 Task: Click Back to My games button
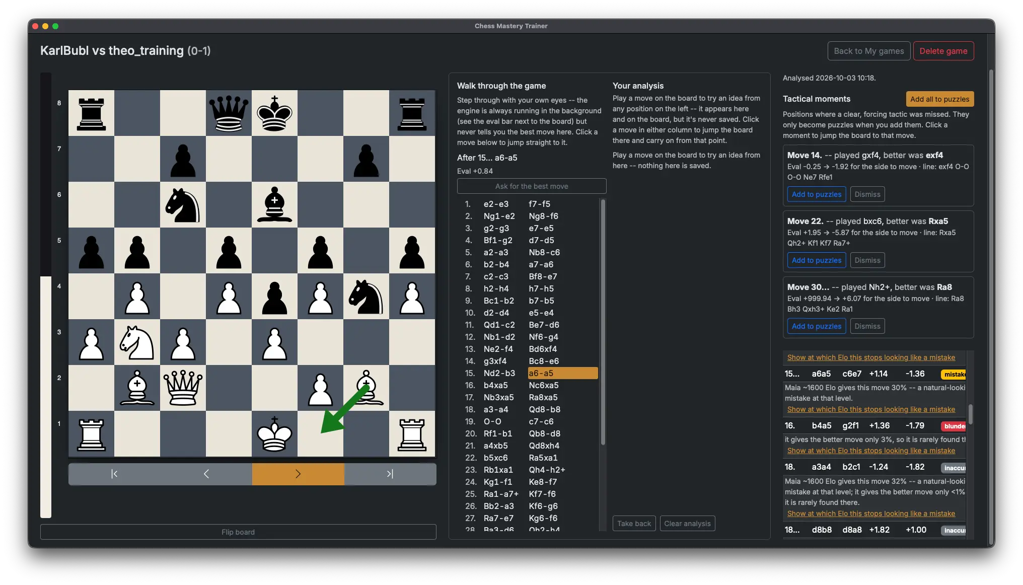(x=868, y=51)
